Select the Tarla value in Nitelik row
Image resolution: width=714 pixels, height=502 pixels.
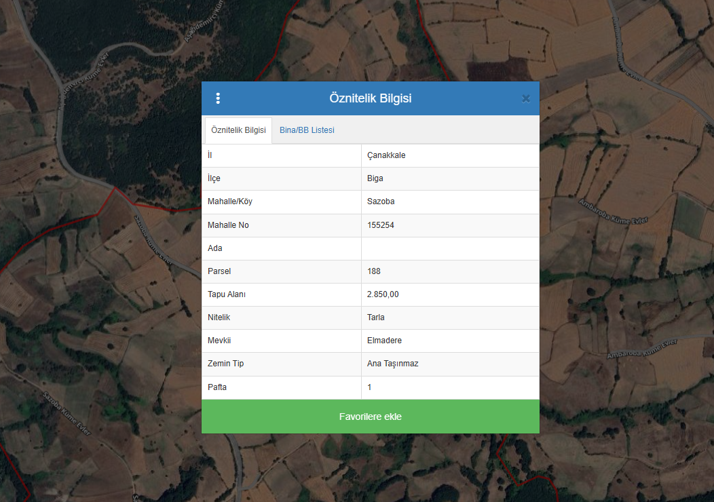click(x=376, y=317)
